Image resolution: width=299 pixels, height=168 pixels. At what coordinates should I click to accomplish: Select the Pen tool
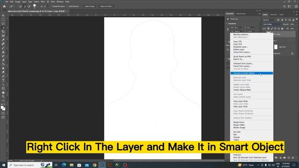click(x=3, y=76)
